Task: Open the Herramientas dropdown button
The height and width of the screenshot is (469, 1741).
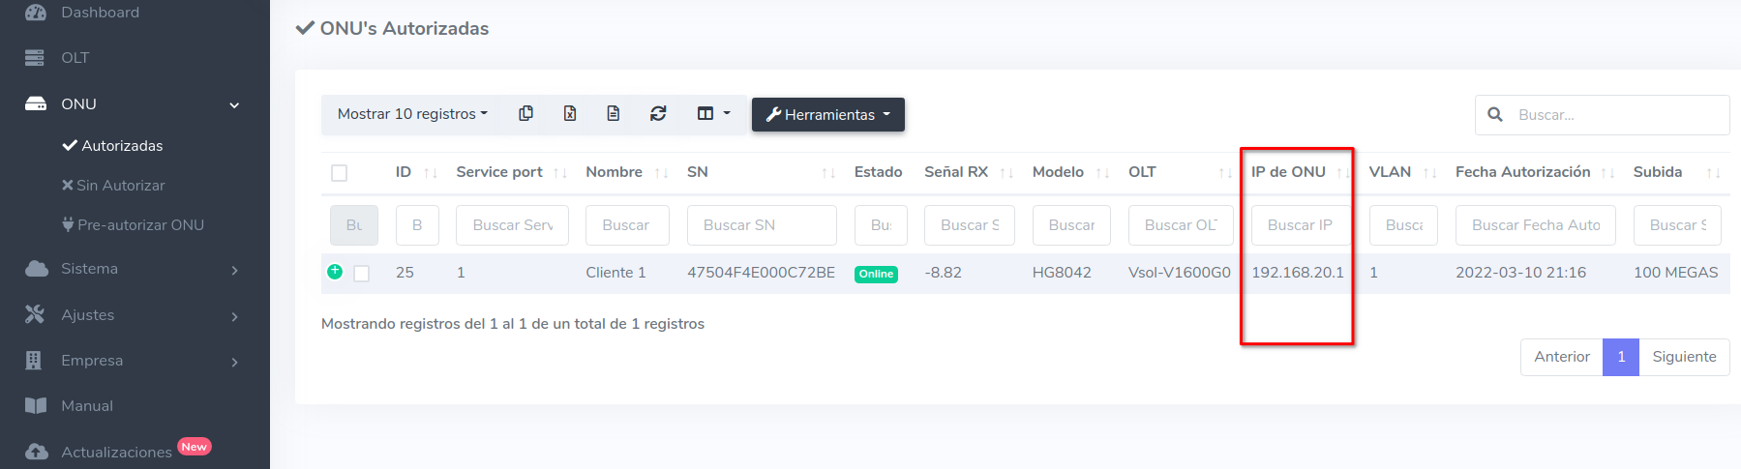Action: pos(827,114)
